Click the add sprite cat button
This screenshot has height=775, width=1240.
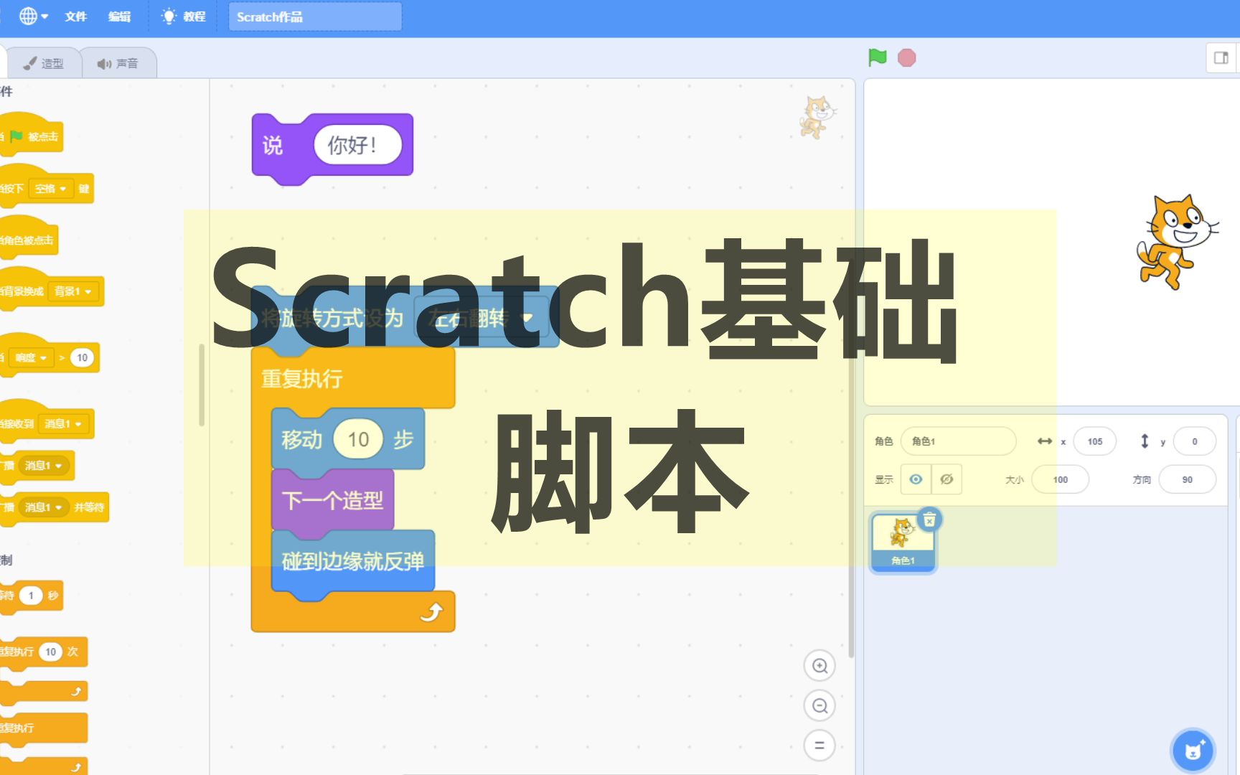(1193, 751)
